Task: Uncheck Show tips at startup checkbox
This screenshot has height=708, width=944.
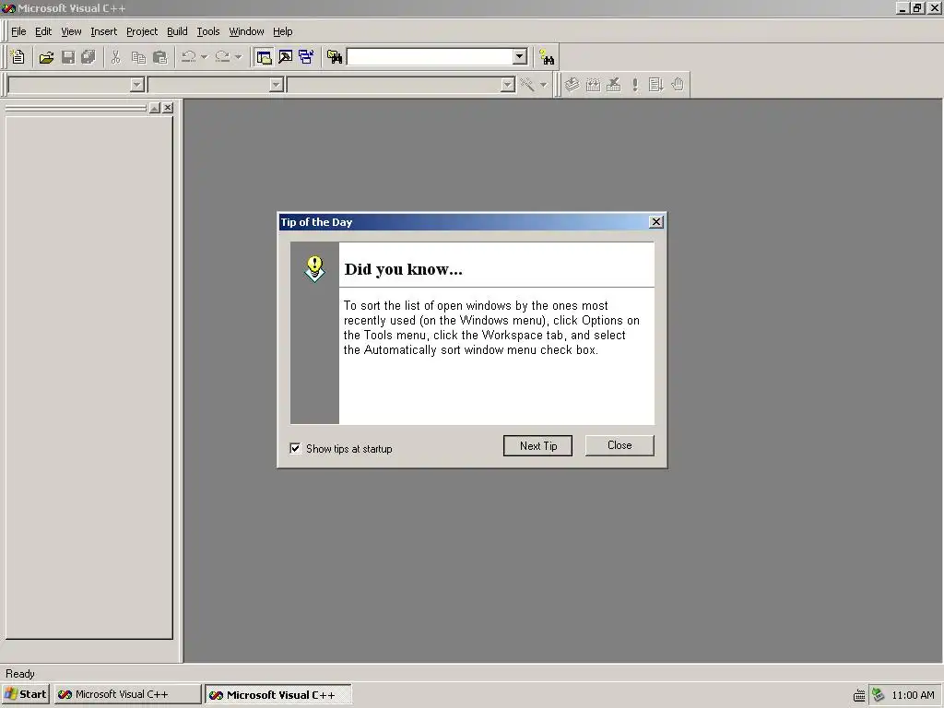Action: point(295,448)
